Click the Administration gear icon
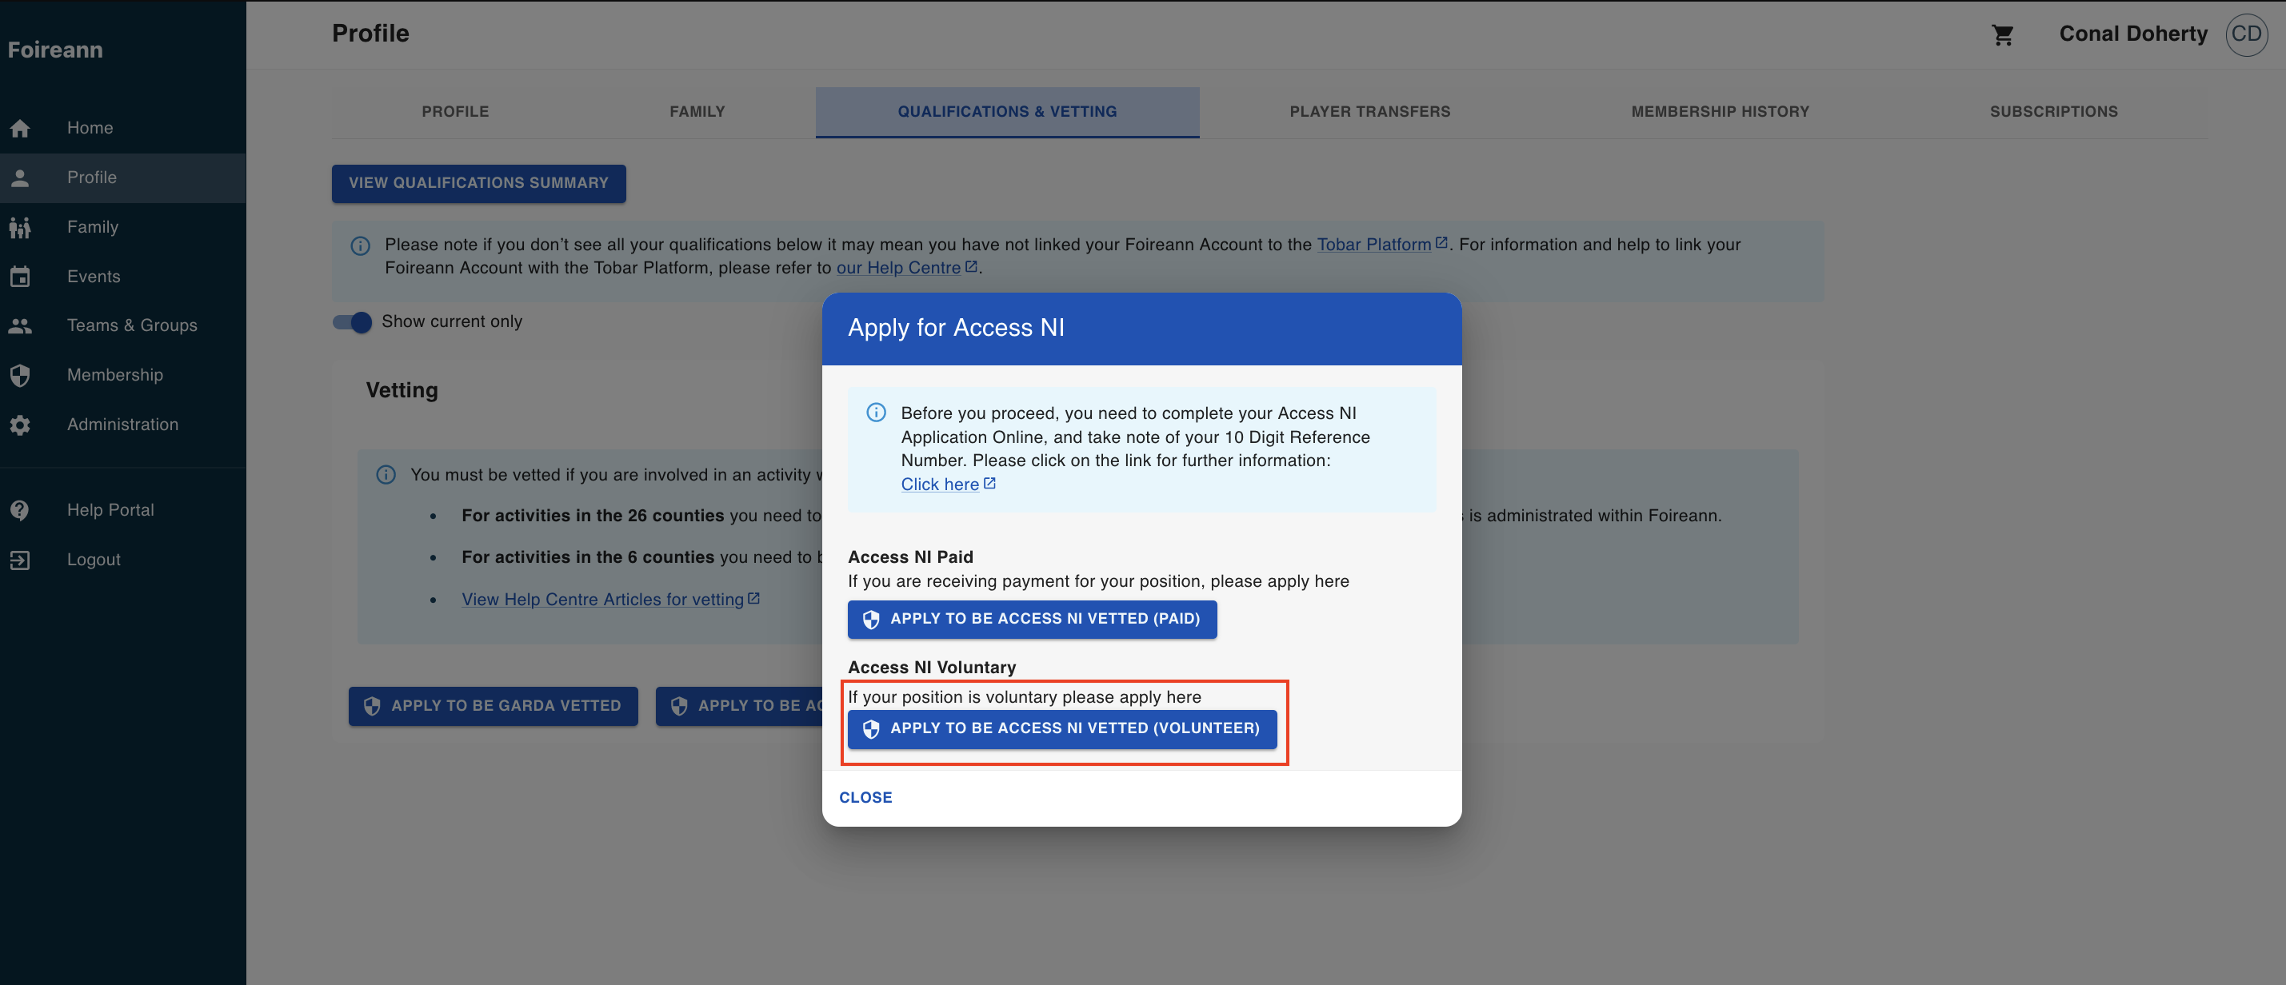Viewport: 2286px width, 985px height. click(x=21, y=425)
